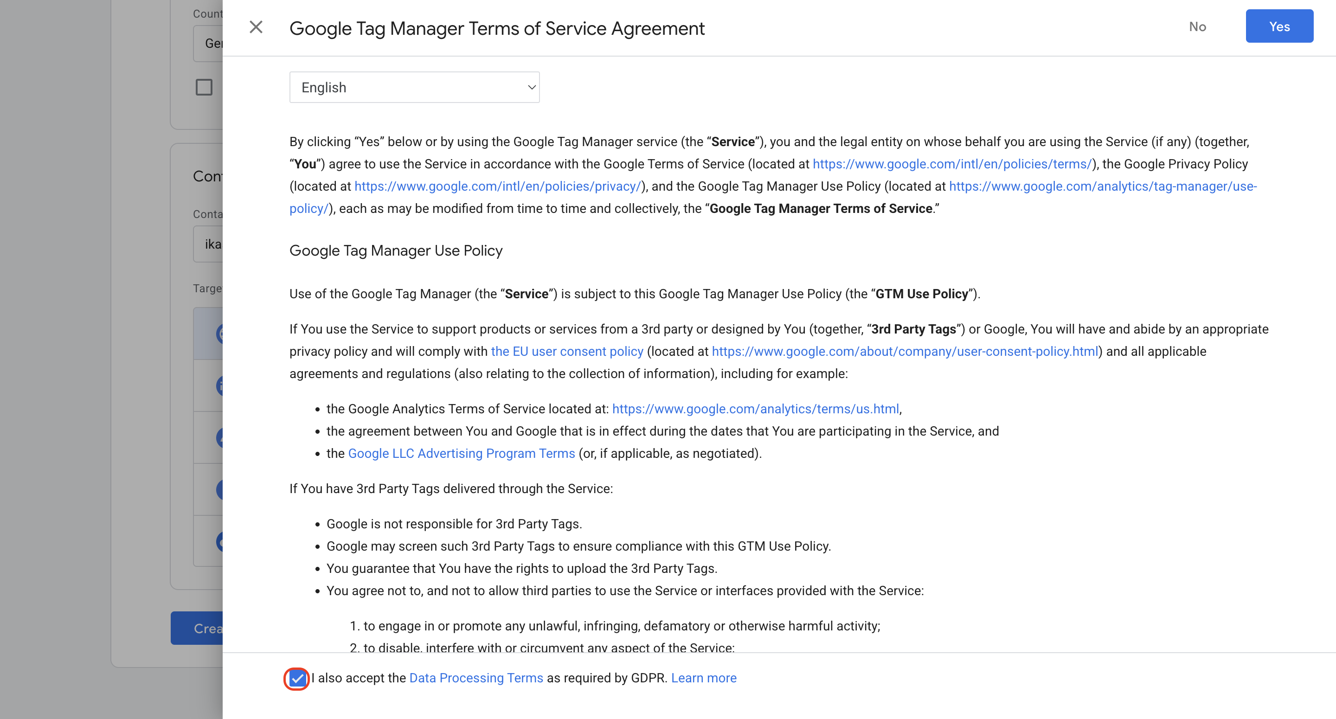Image resolution: width=1336 pixels, height=719 pixels.
Task: Open the Learn more link
Action: (704, 678)
